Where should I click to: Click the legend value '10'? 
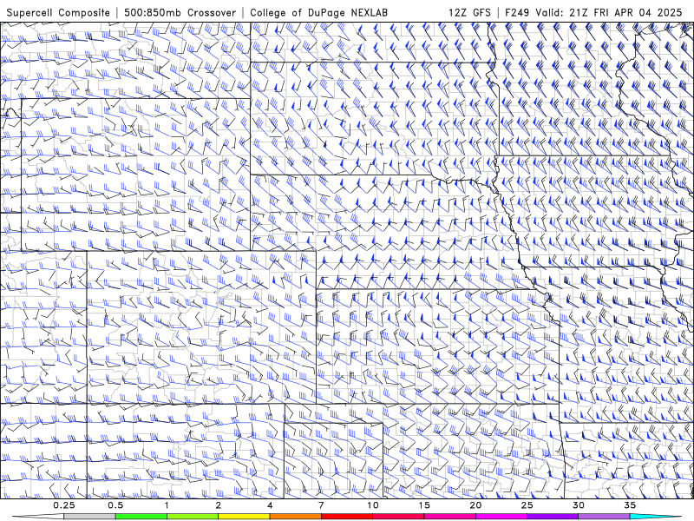(x=373, y=505)
